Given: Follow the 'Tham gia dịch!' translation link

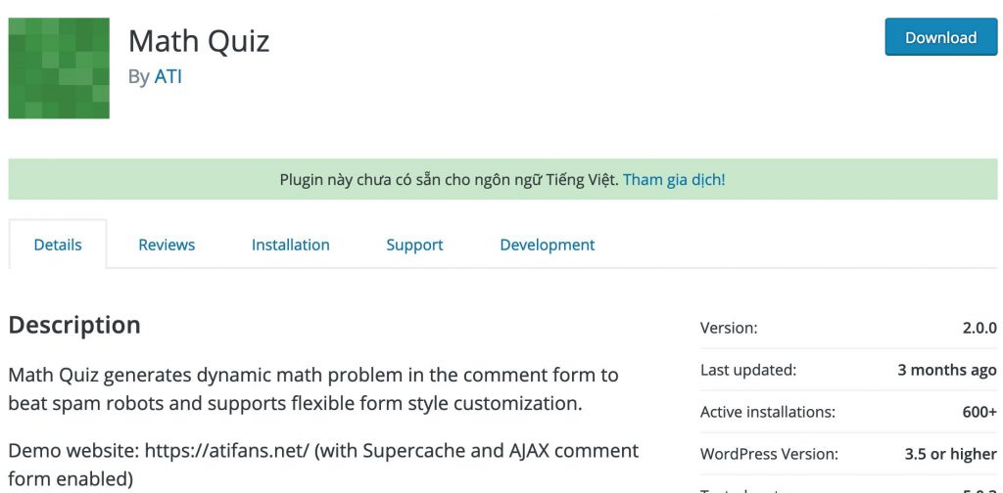Looking at the screenshot, I should [674, 180].
